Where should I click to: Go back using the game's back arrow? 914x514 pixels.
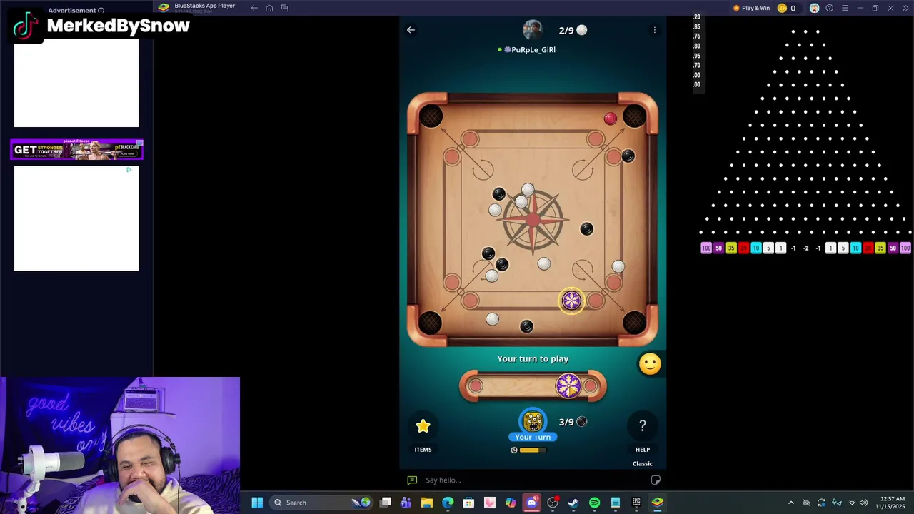pyautogui.click(x=411, y=30)
